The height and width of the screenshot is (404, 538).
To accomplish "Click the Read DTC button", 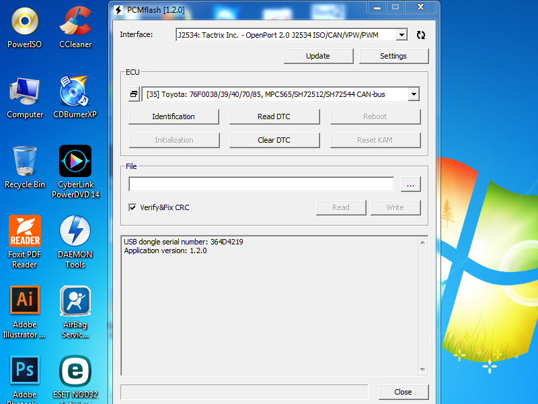I will [x=274, y=116].
